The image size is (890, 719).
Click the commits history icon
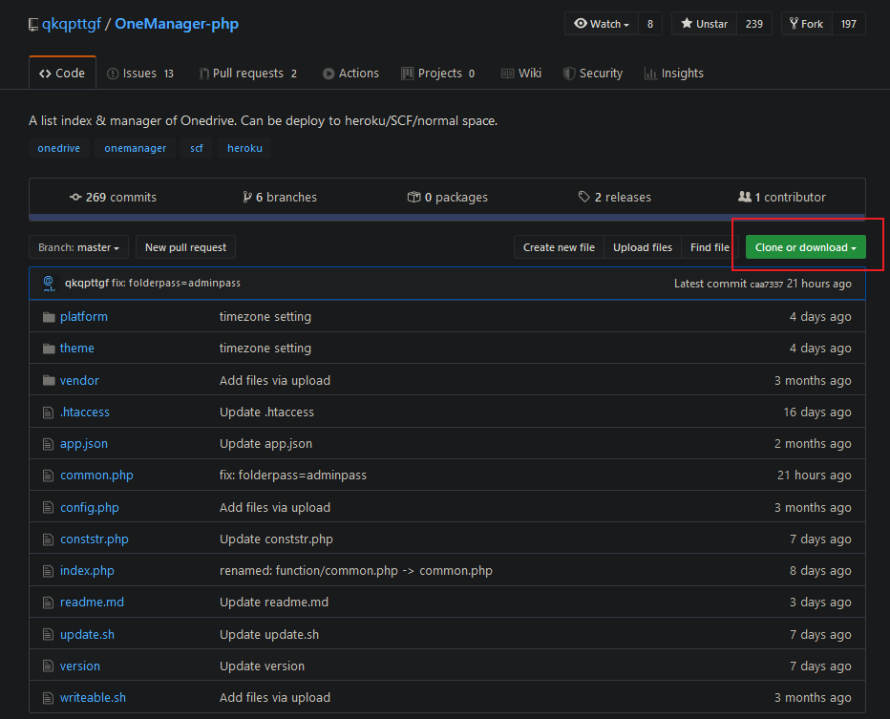pos(75,197)
